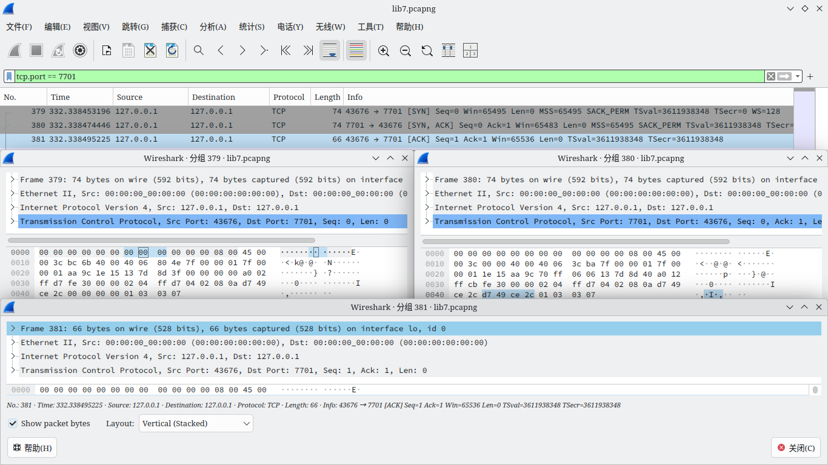Open the Layout dropdown showing Vertical (Stacked)

(x=196, y=423)
